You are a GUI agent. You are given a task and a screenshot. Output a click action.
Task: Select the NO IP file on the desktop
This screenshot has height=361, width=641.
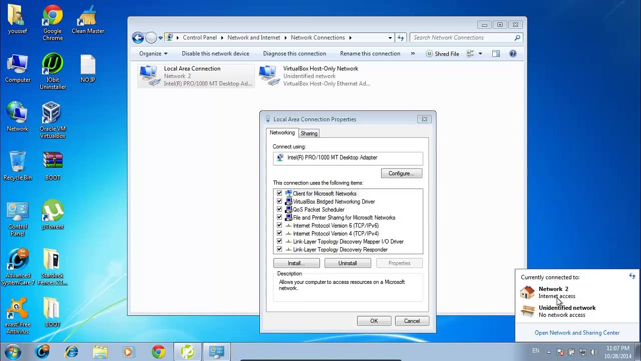pos(88,69)
